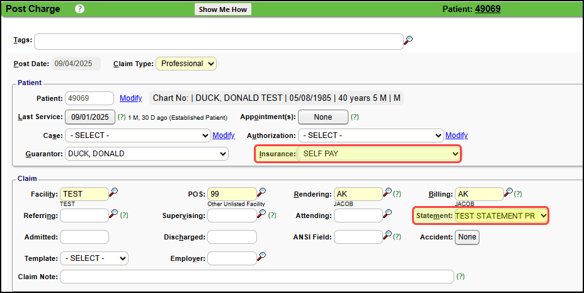
Task: Click the magnifier icon next to Tags field
Action: tap(408, 41)
